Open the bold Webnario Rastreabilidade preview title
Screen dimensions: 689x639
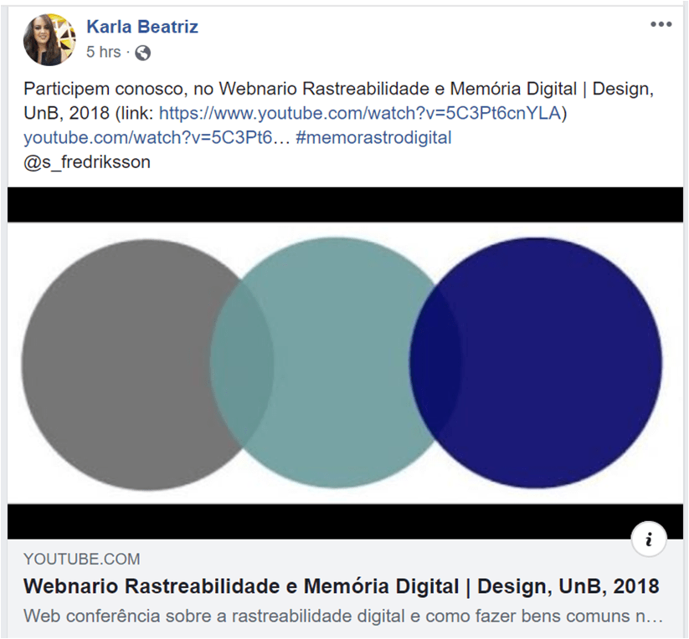[341, 585]
